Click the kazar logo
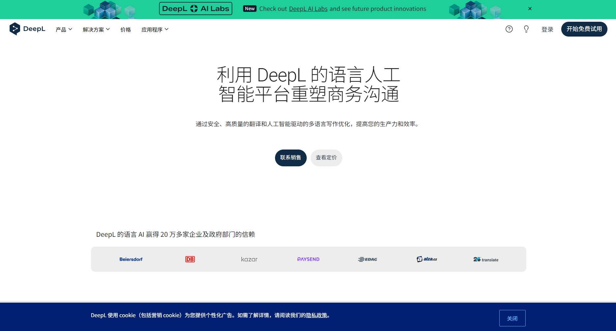Screen dimensions: 616x331 pyautogui.click(x=249, y=259)
